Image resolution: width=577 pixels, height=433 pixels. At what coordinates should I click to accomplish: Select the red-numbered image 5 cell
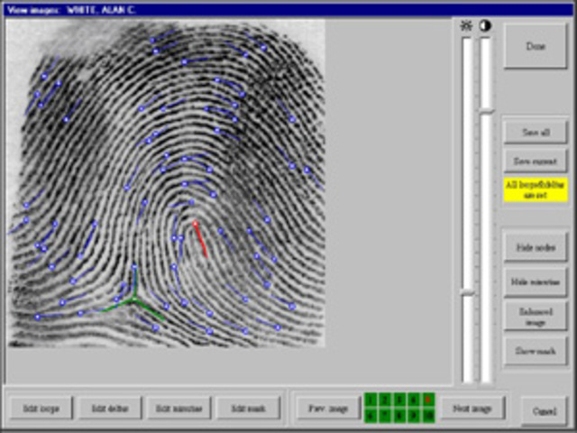click(428, 400)
